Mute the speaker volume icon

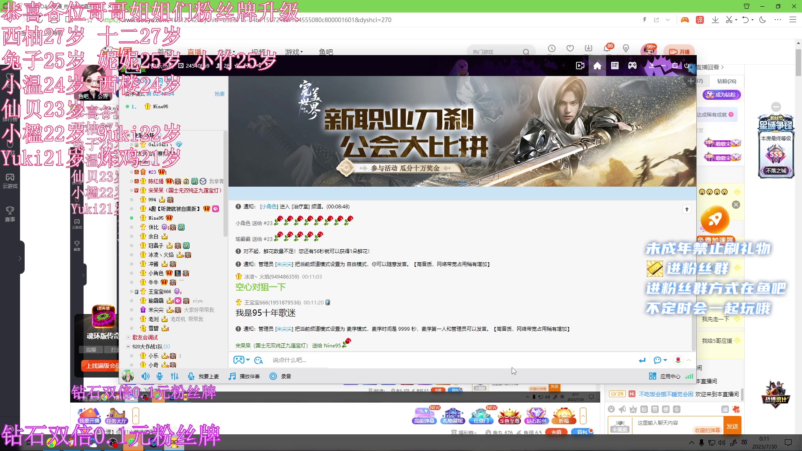(145, 376)
